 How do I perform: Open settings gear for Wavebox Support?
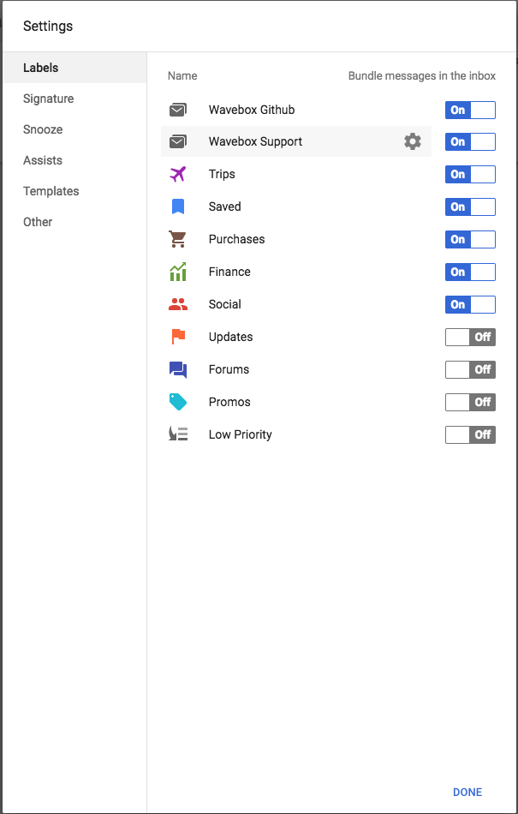click(x=413, y=141)
